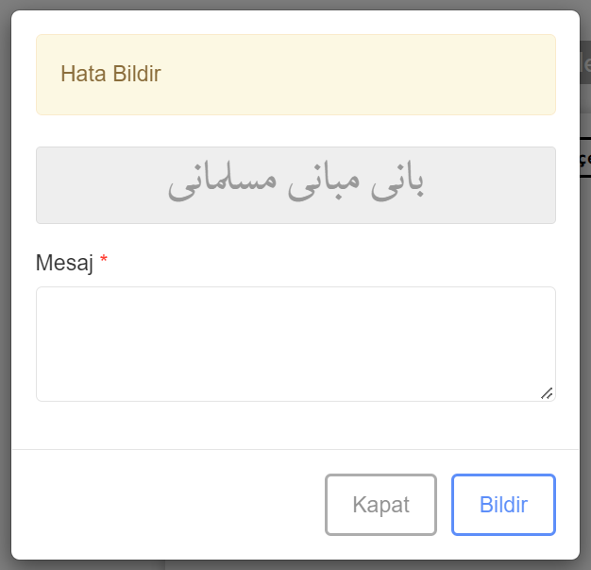Click dimmed backdrop at the bottom-right corner
Screen dimensions: 591x570
click(x=585, y=564)
